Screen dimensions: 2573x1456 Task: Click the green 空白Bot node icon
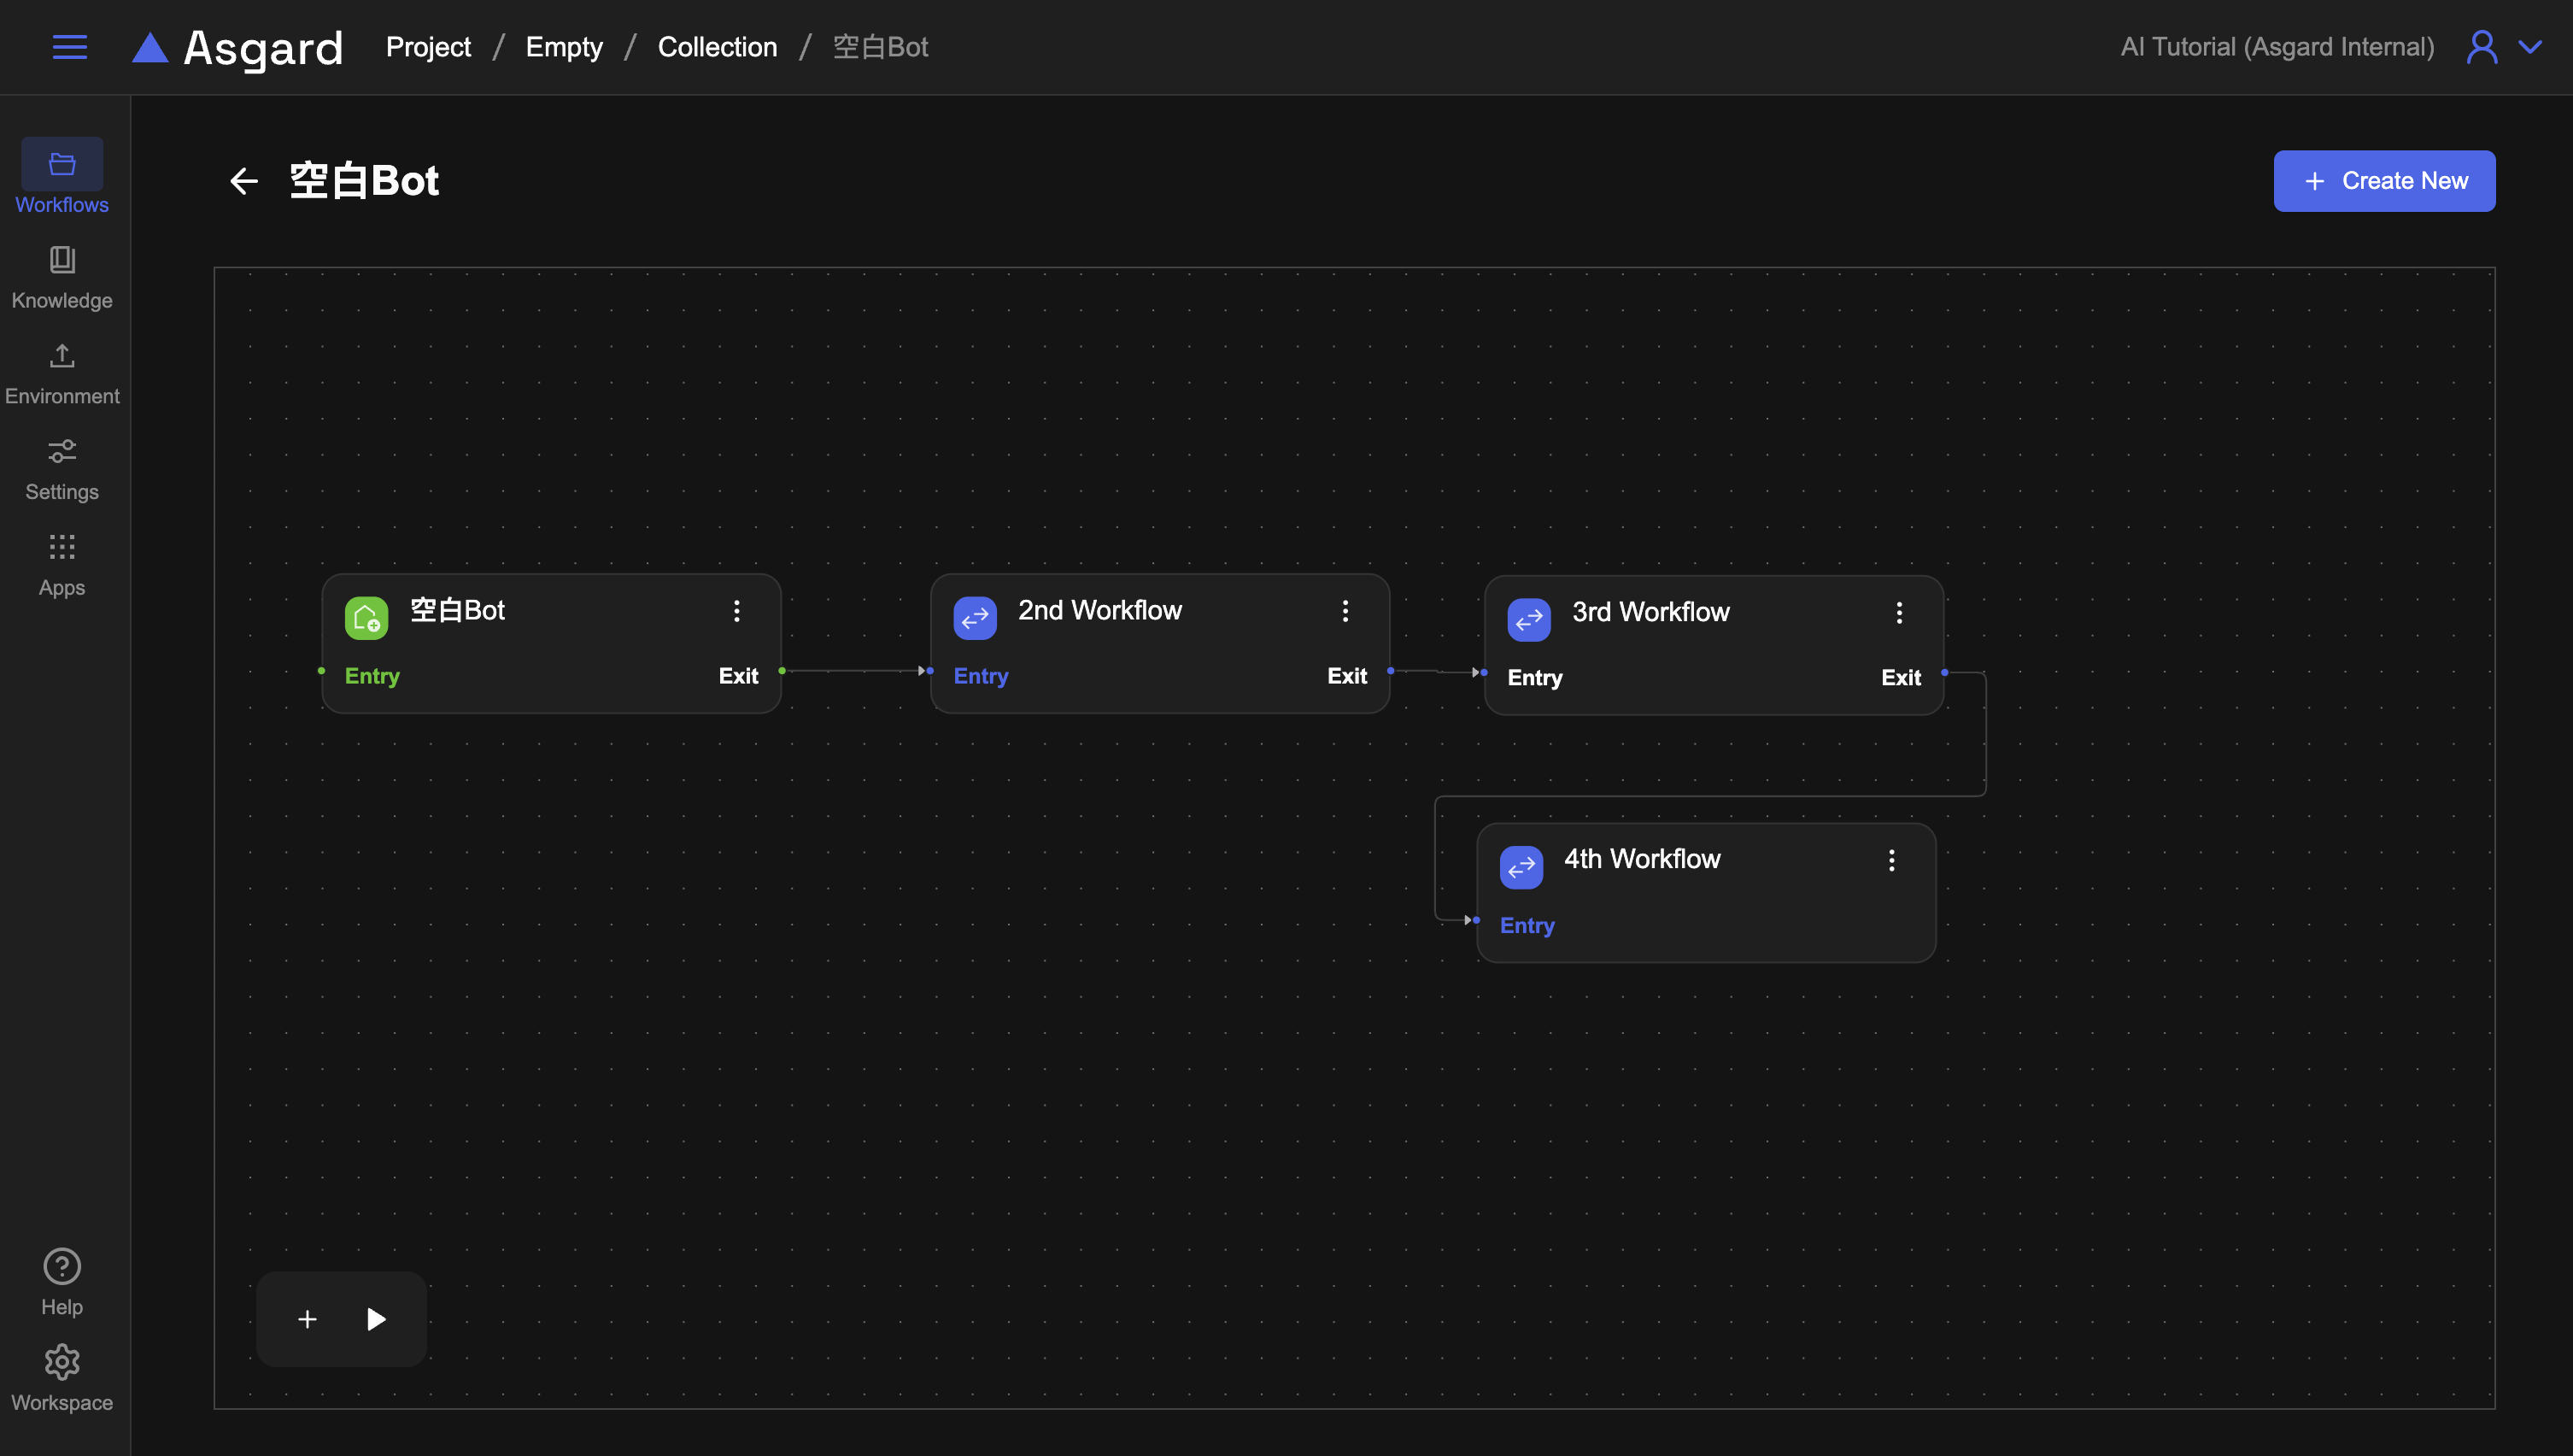coord(366,617)
